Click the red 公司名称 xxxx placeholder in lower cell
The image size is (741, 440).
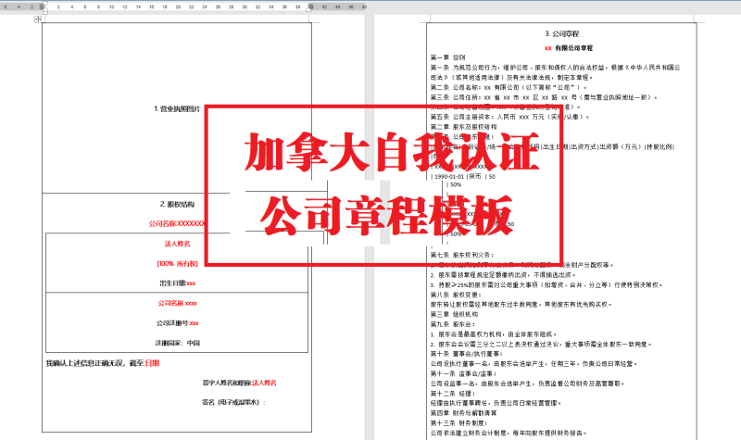click(177, 303)
